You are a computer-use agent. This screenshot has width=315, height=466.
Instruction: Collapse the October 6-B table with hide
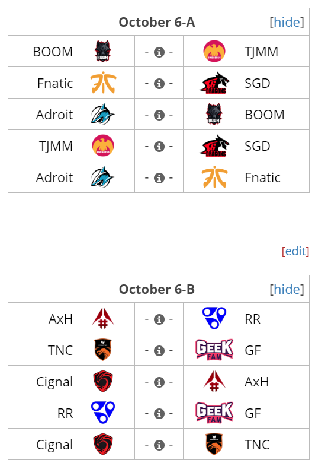287,289
